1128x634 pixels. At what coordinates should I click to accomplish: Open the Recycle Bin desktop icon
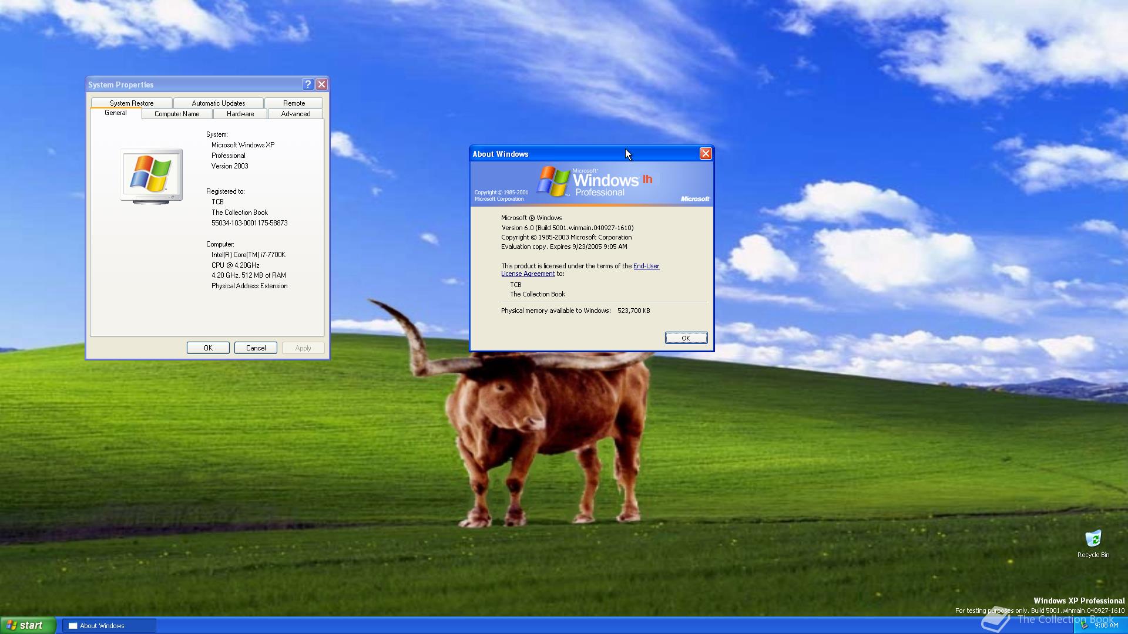point(1093,539)
